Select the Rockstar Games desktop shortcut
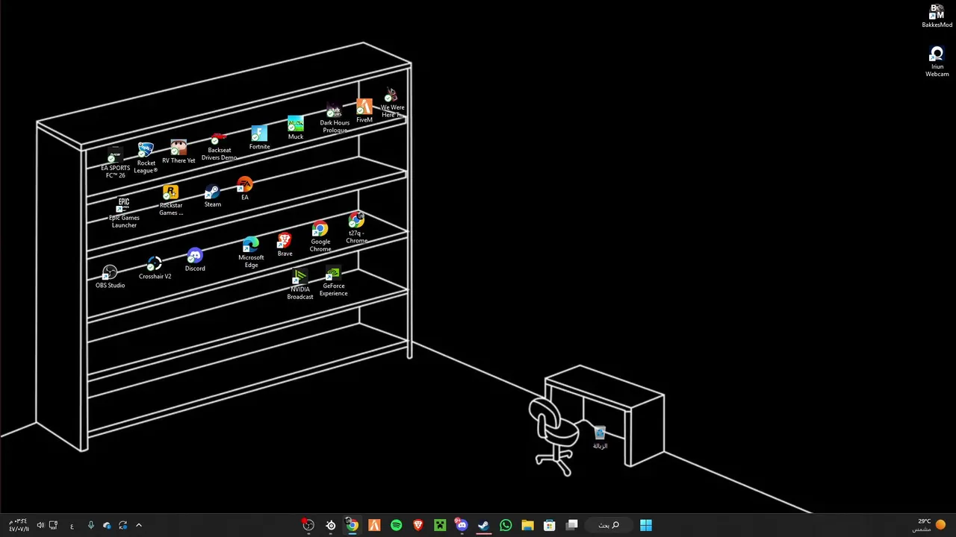Viewport: 956px width, 537px height. click(170, 201)
